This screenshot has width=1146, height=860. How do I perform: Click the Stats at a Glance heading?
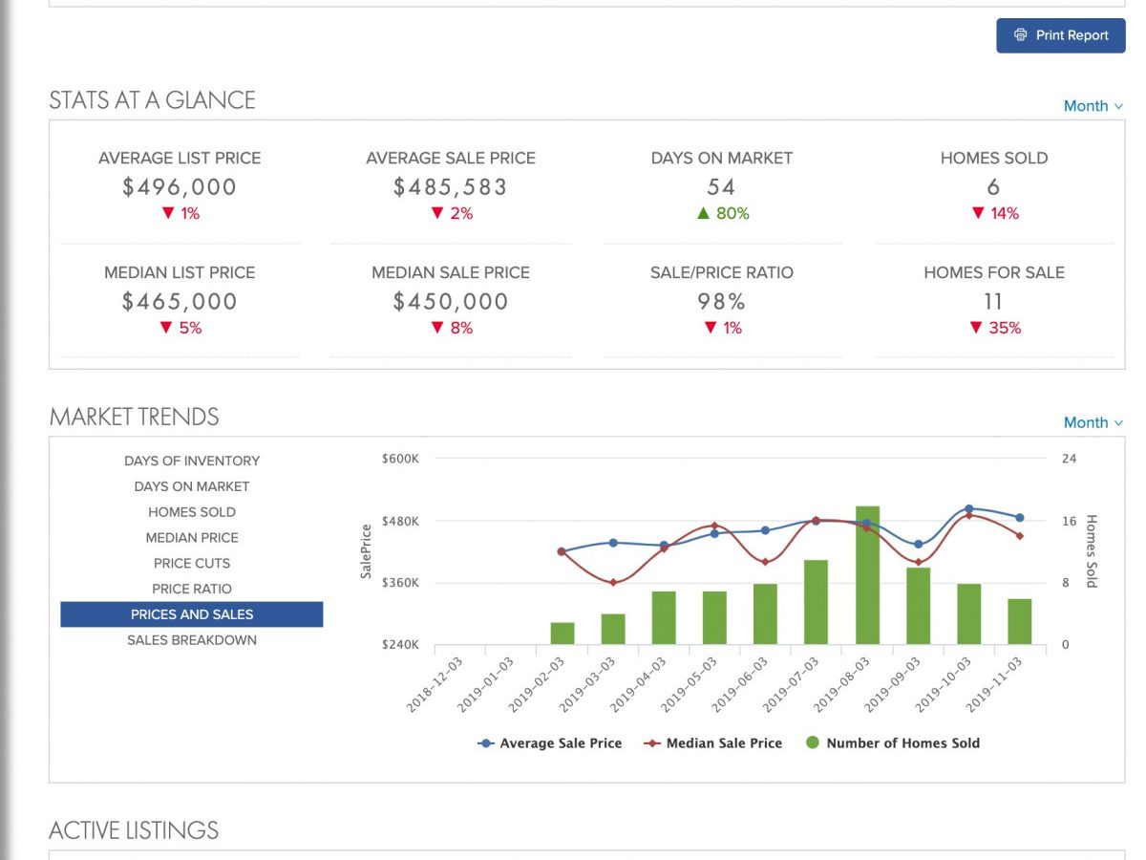click(152, 100)
